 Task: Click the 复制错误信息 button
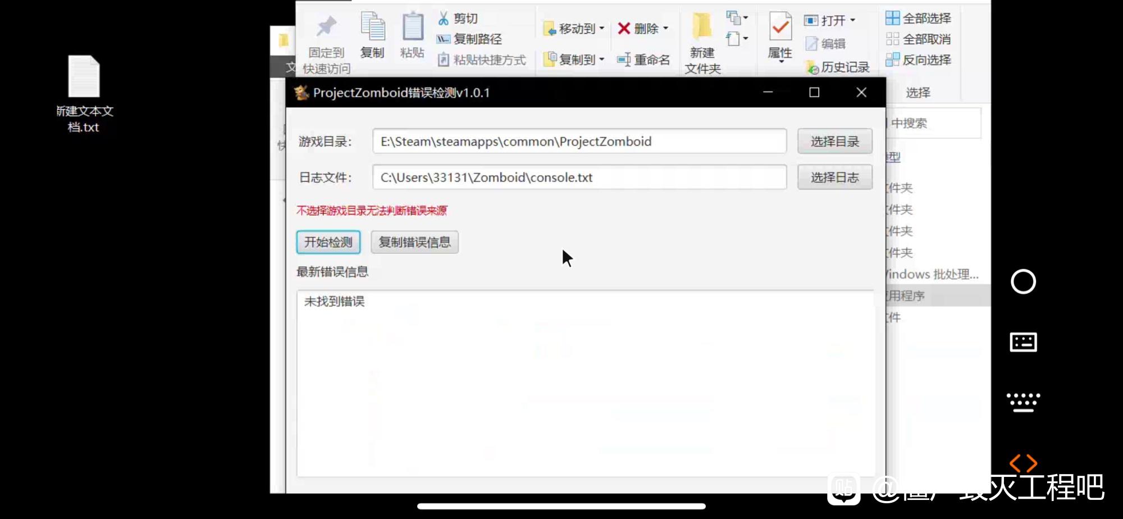click(x=414, y=242)
